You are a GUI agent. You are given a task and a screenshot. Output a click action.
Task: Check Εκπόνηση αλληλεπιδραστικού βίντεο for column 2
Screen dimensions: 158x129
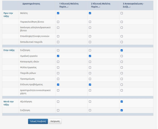[90, 28]
